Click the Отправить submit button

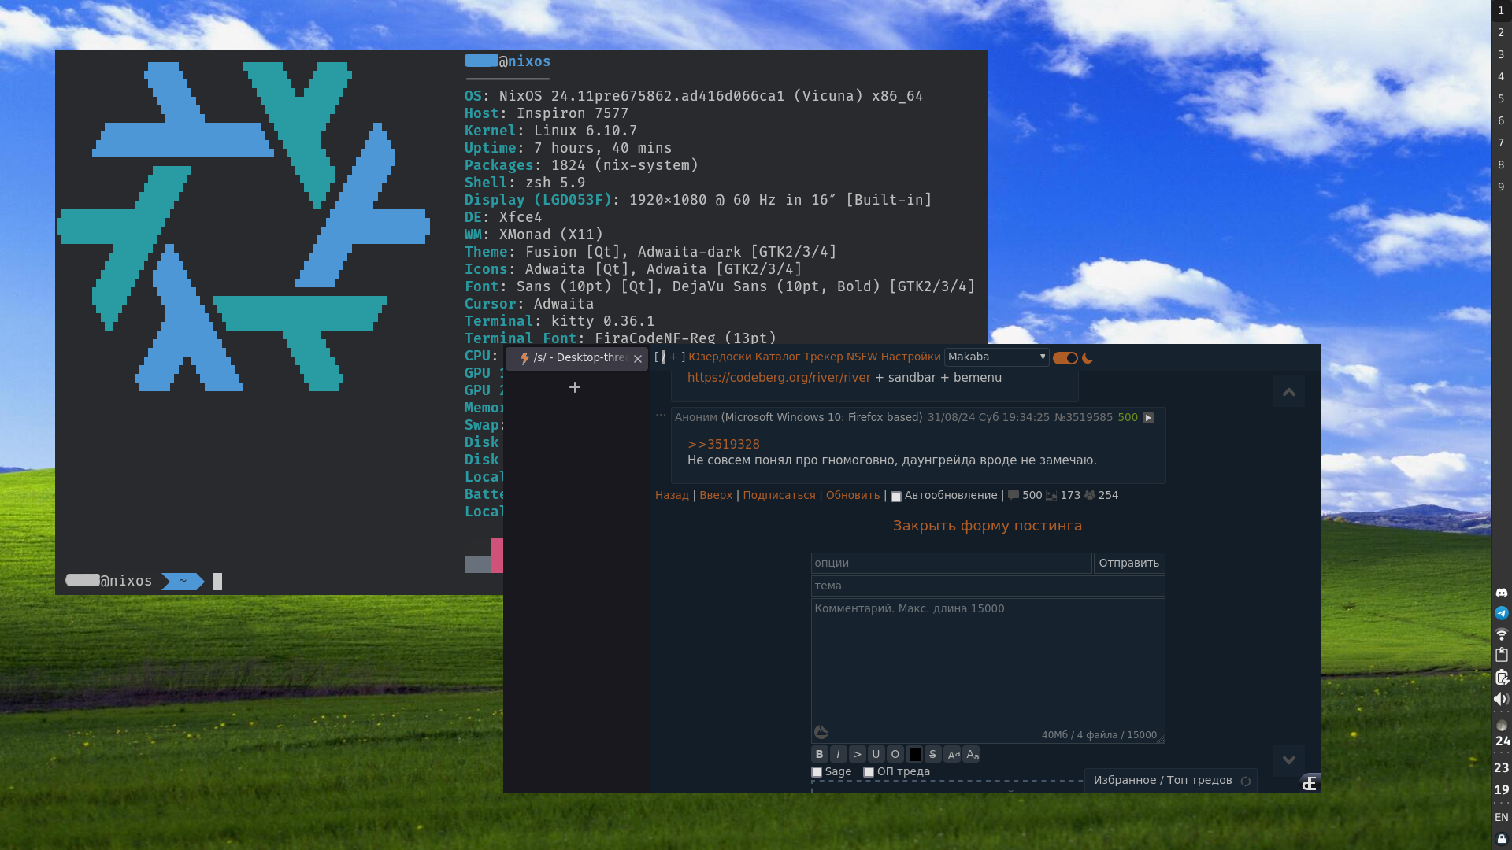click(1128, 563)
